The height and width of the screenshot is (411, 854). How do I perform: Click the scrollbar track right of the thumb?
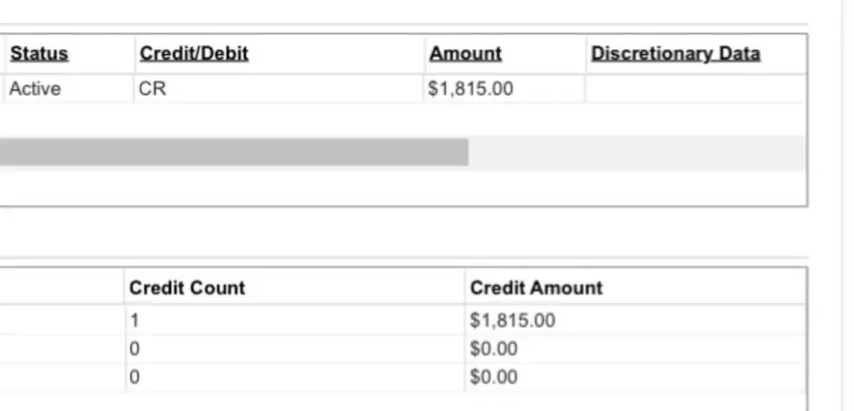[636, 152]
